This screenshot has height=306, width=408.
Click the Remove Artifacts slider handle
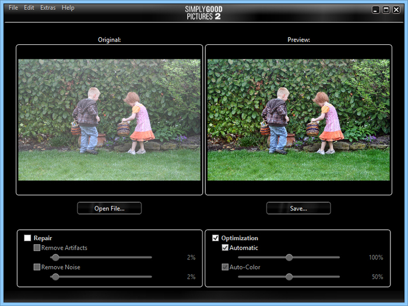[55, 258]
